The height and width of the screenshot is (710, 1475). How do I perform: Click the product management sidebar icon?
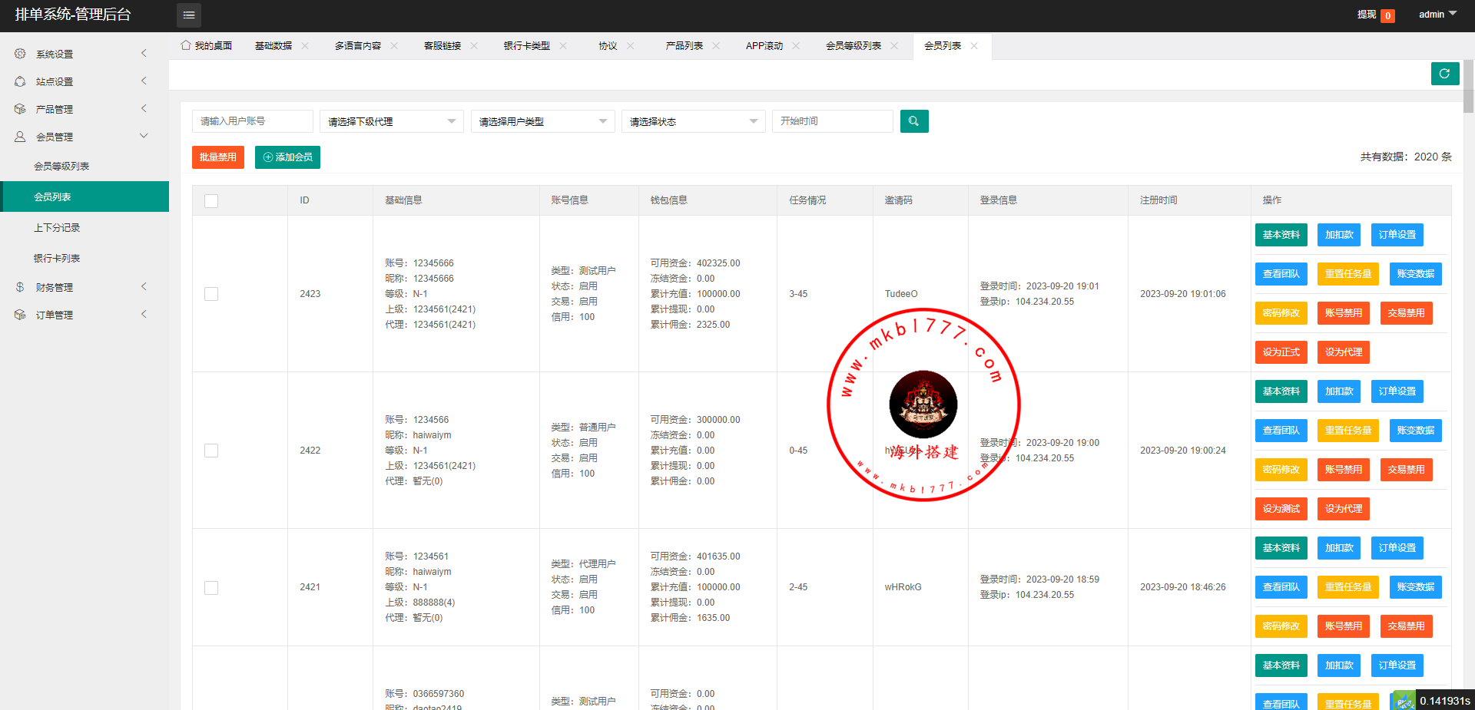point(20,109)
